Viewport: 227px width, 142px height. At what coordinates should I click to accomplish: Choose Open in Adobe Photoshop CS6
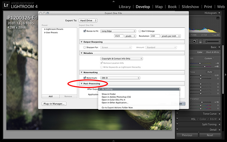click(139, 97)
